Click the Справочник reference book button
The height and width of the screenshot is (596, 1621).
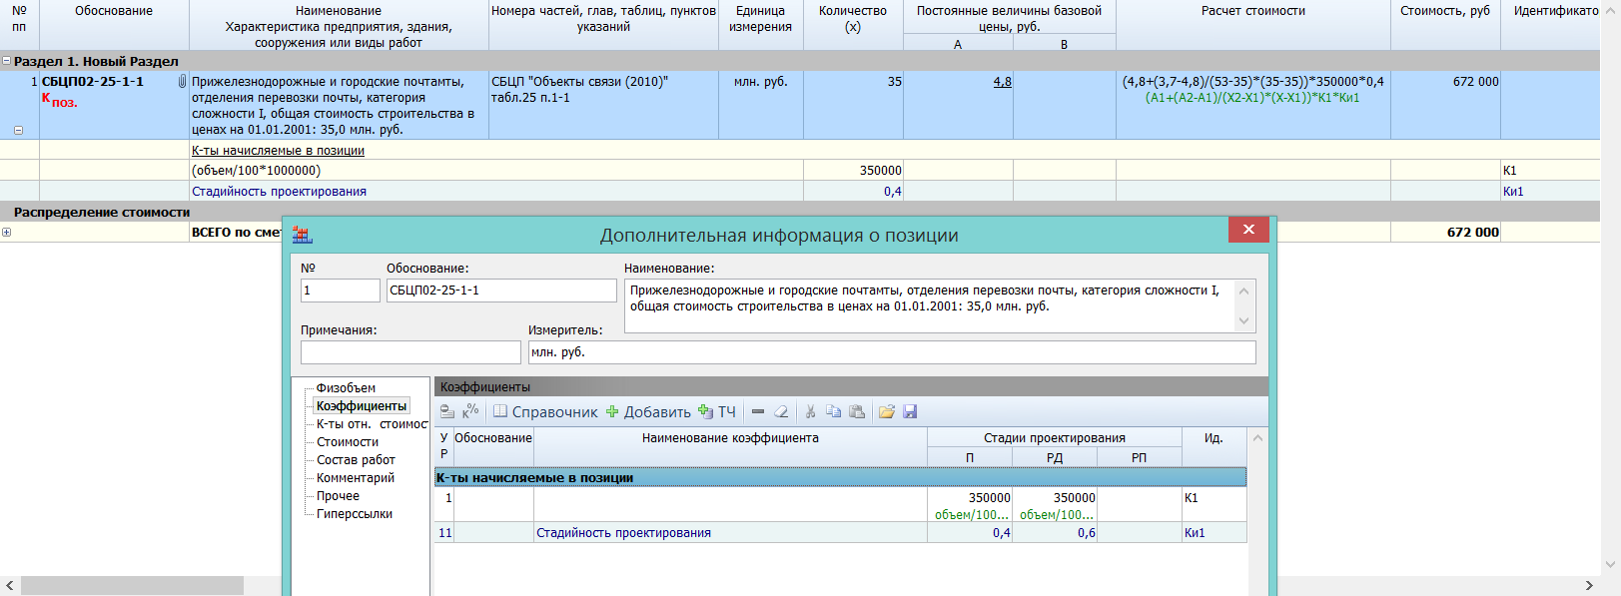coord(545,412)
